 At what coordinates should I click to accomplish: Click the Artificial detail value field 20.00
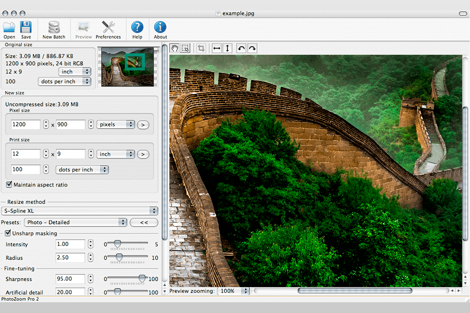pyautogui.click(x=70, y=291)
